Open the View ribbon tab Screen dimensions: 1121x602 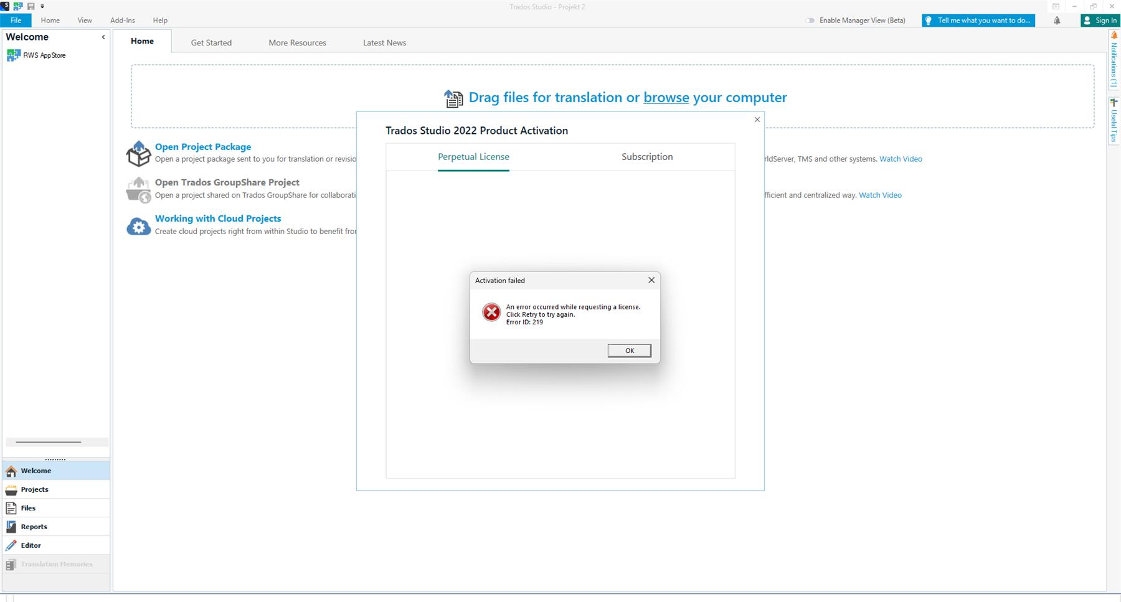point(85,21)
